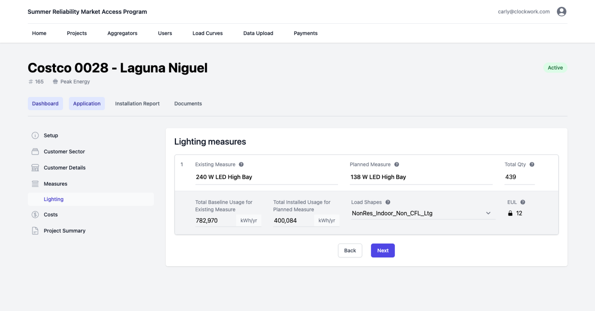This screenshot has width=595, height=311.
Task: Open Customer Sector step in sidebar
Action: (91, 152)
